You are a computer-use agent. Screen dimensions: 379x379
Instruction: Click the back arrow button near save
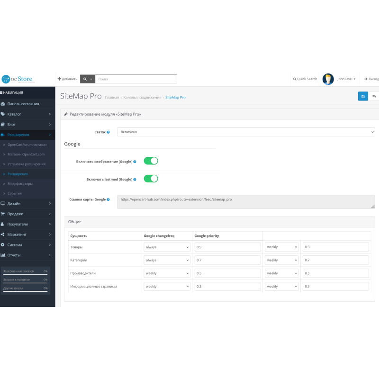tap(374, 96)
